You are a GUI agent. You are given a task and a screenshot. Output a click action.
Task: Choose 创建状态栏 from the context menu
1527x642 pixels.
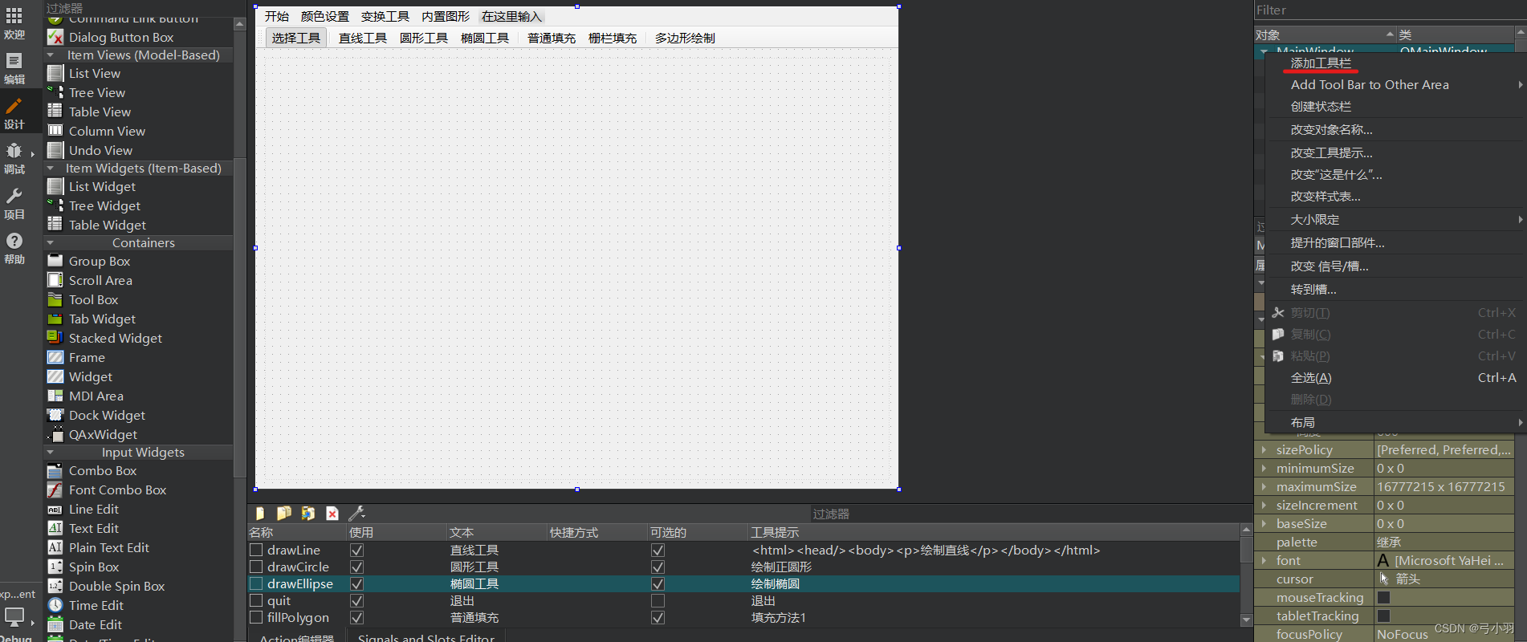tap(1395, 106)
